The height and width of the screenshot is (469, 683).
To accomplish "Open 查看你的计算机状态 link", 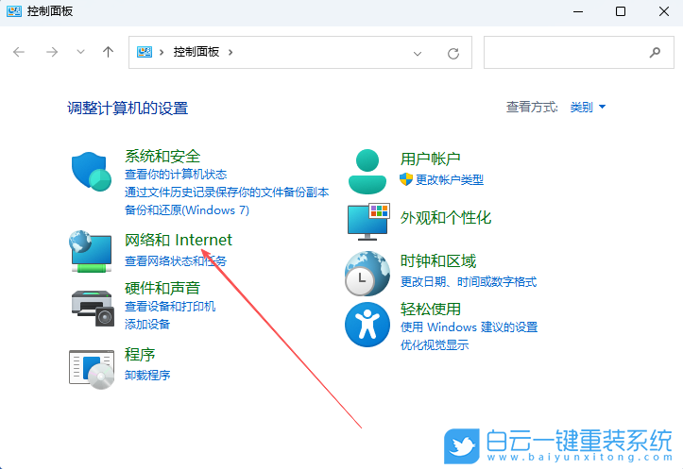I will coord(176,174).
